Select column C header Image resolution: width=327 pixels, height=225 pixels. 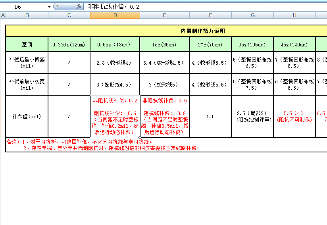[69, 15]
